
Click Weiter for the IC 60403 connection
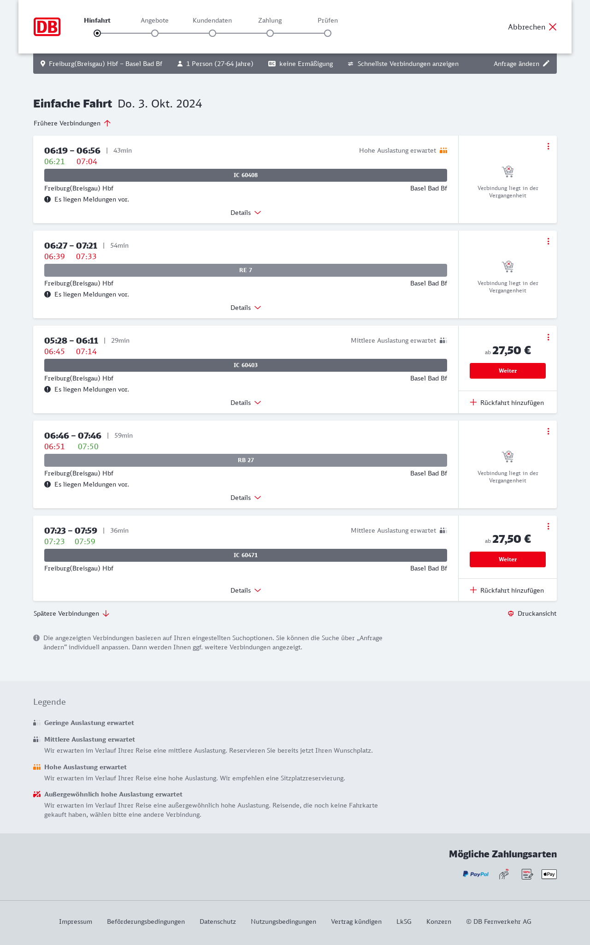point(507,371)
